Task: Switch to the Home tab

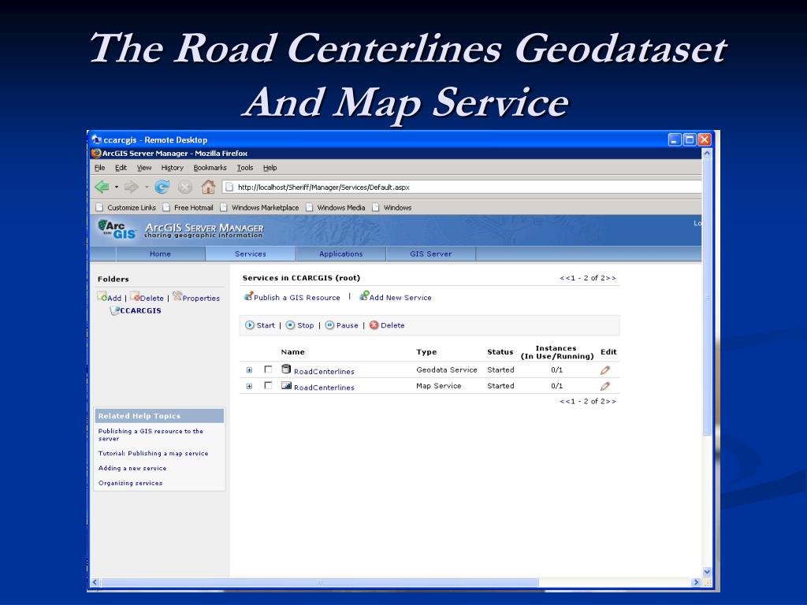Action: 160,254
